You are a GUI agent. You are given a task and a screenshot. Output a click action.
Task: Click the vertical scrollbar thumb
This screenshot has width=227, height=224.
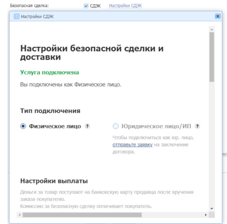[x=212, y=57]
